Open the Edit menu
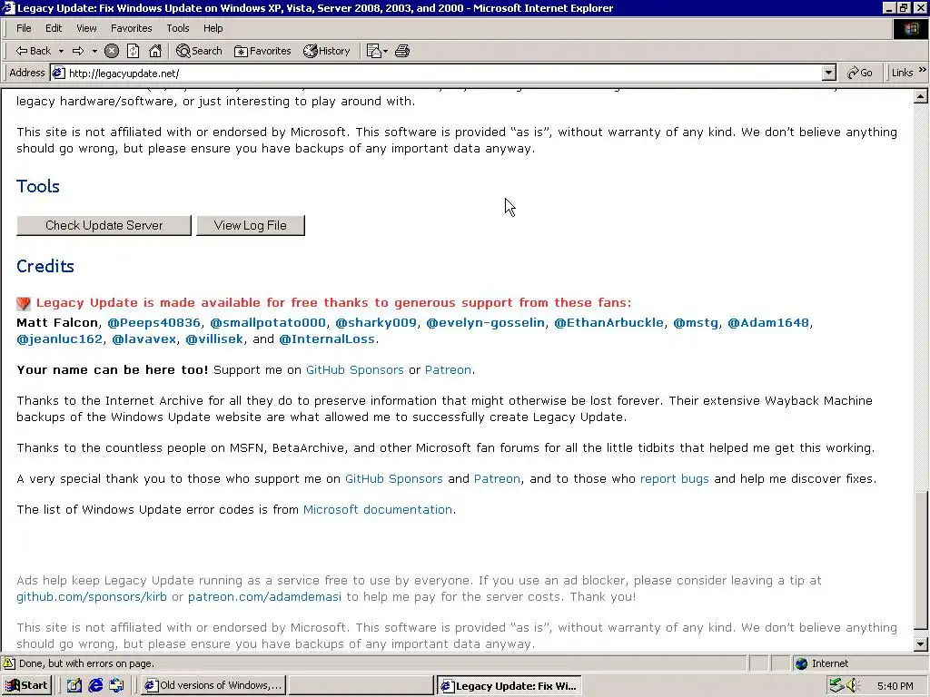Screen dimensions: 930x697 coord(54,28)
